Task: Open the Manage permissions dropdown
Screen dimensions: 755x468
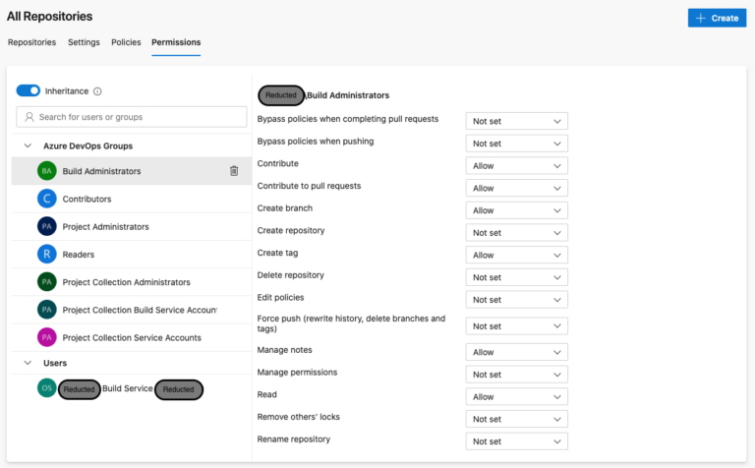Action: click(517, 375)
